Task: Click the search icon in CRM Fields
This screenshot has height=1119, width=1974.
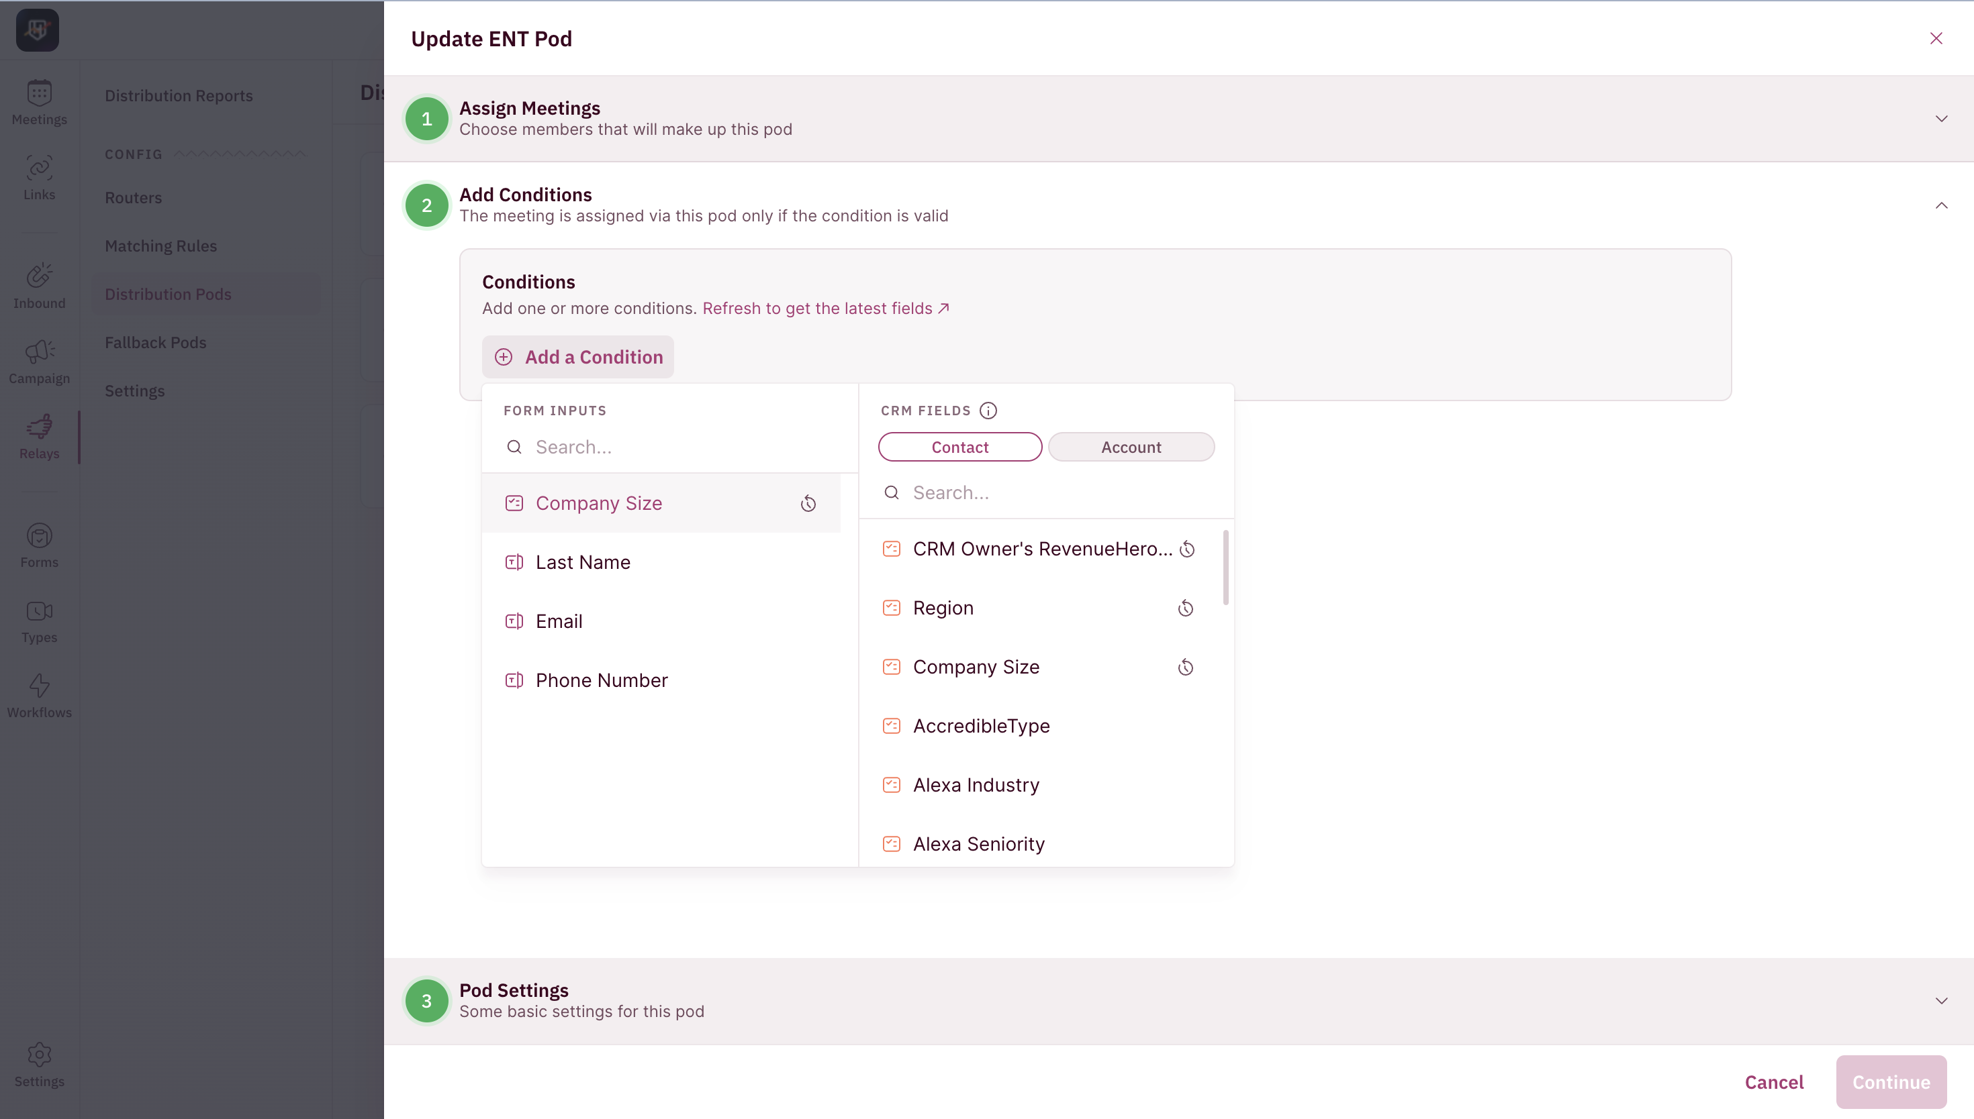Action: coord(892,492)
